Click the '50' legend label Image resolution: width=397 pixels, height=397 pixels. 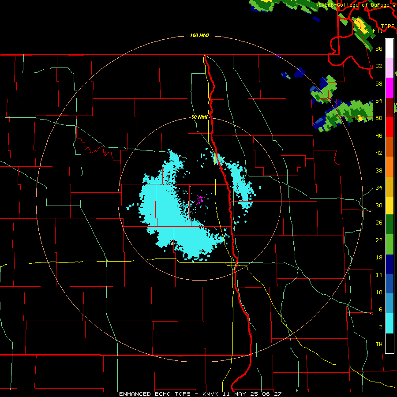point(379,118)
